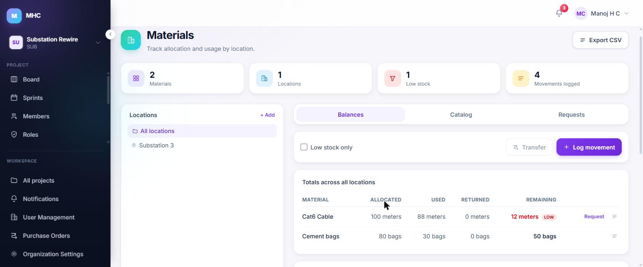This screenshot has width=643, height=267.
Task: Click the Log movement button
Action: click(x=589, y=147)
